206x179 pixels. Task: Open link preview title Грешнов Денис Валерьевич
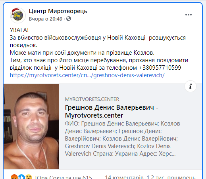coord(112,111)
